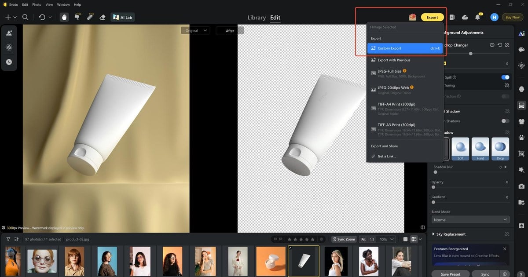Click the yellow Export button

click(432, 17)
